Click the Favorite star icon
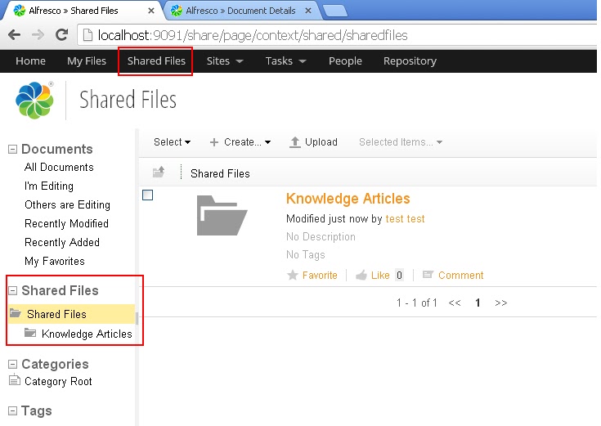Screen dimensions: 601x426 [x=293, y=275]
